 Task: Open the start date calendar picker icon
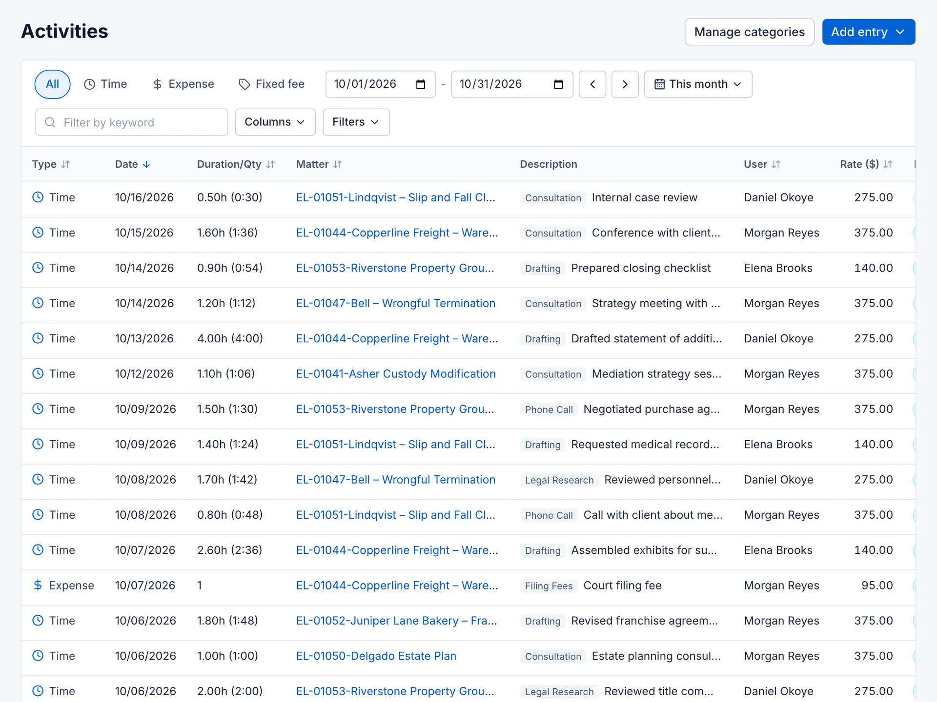tap(421, 84)
